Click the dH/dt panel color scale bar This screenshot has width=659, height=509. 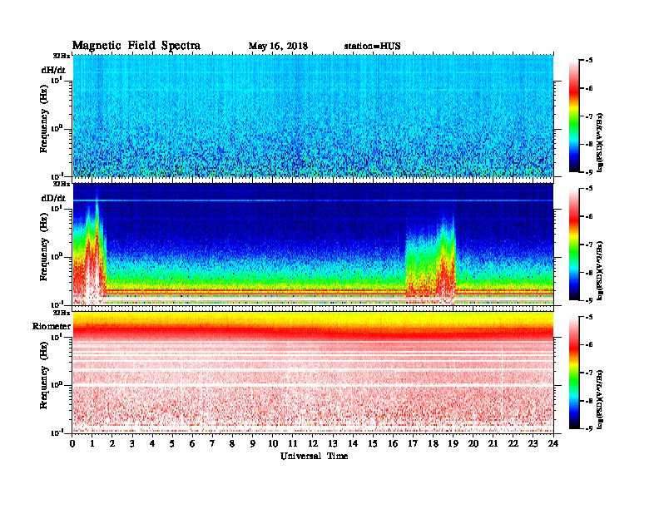(574, 116)
